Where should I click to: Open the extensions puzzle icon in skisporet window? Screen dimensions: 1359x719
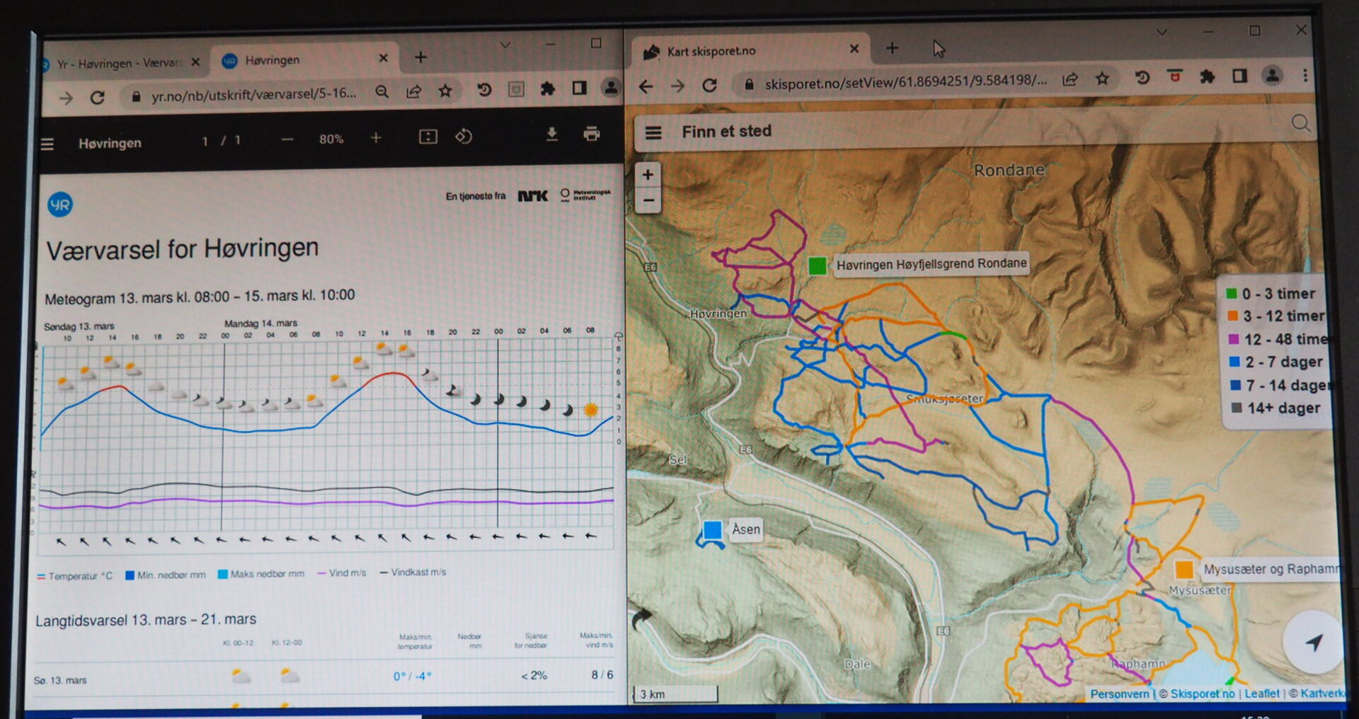[x=1208, y=76]
